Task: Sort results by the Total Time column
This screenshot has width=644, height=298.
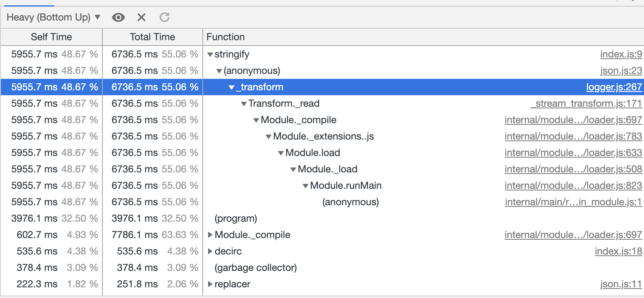Action: (152, 37)
